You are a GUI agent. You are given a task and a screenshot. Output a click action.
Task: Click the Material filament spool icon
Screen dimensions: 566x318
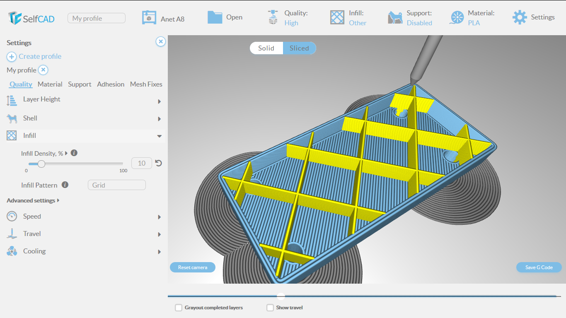pyautogui.click(x=457, y=17)
